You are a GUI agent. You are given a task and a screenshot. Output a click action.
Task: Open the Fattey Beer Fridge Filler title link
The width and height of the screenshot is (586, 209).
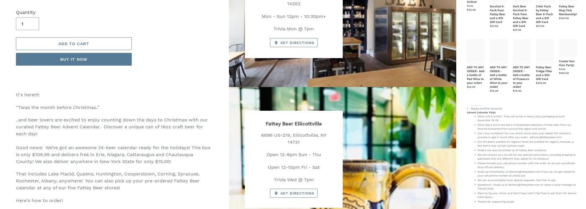coord(544,73)
